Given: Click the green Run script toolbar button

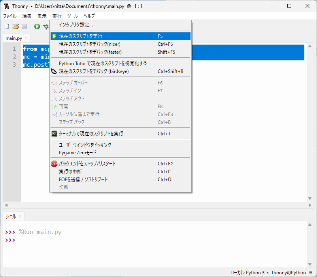Looking at the screenshot, I should point(37,26).
